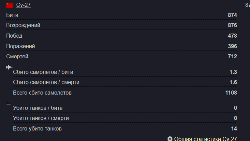Open Общая статистика Су-27 link
The width and height of the screenshot is (250, 141).
(205, 139)
